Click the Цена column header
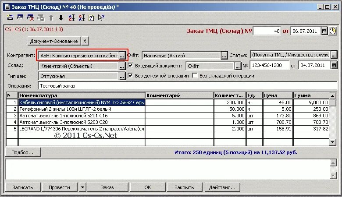The height and width of the screenshot is (197, 342). [x=278, y=95]
